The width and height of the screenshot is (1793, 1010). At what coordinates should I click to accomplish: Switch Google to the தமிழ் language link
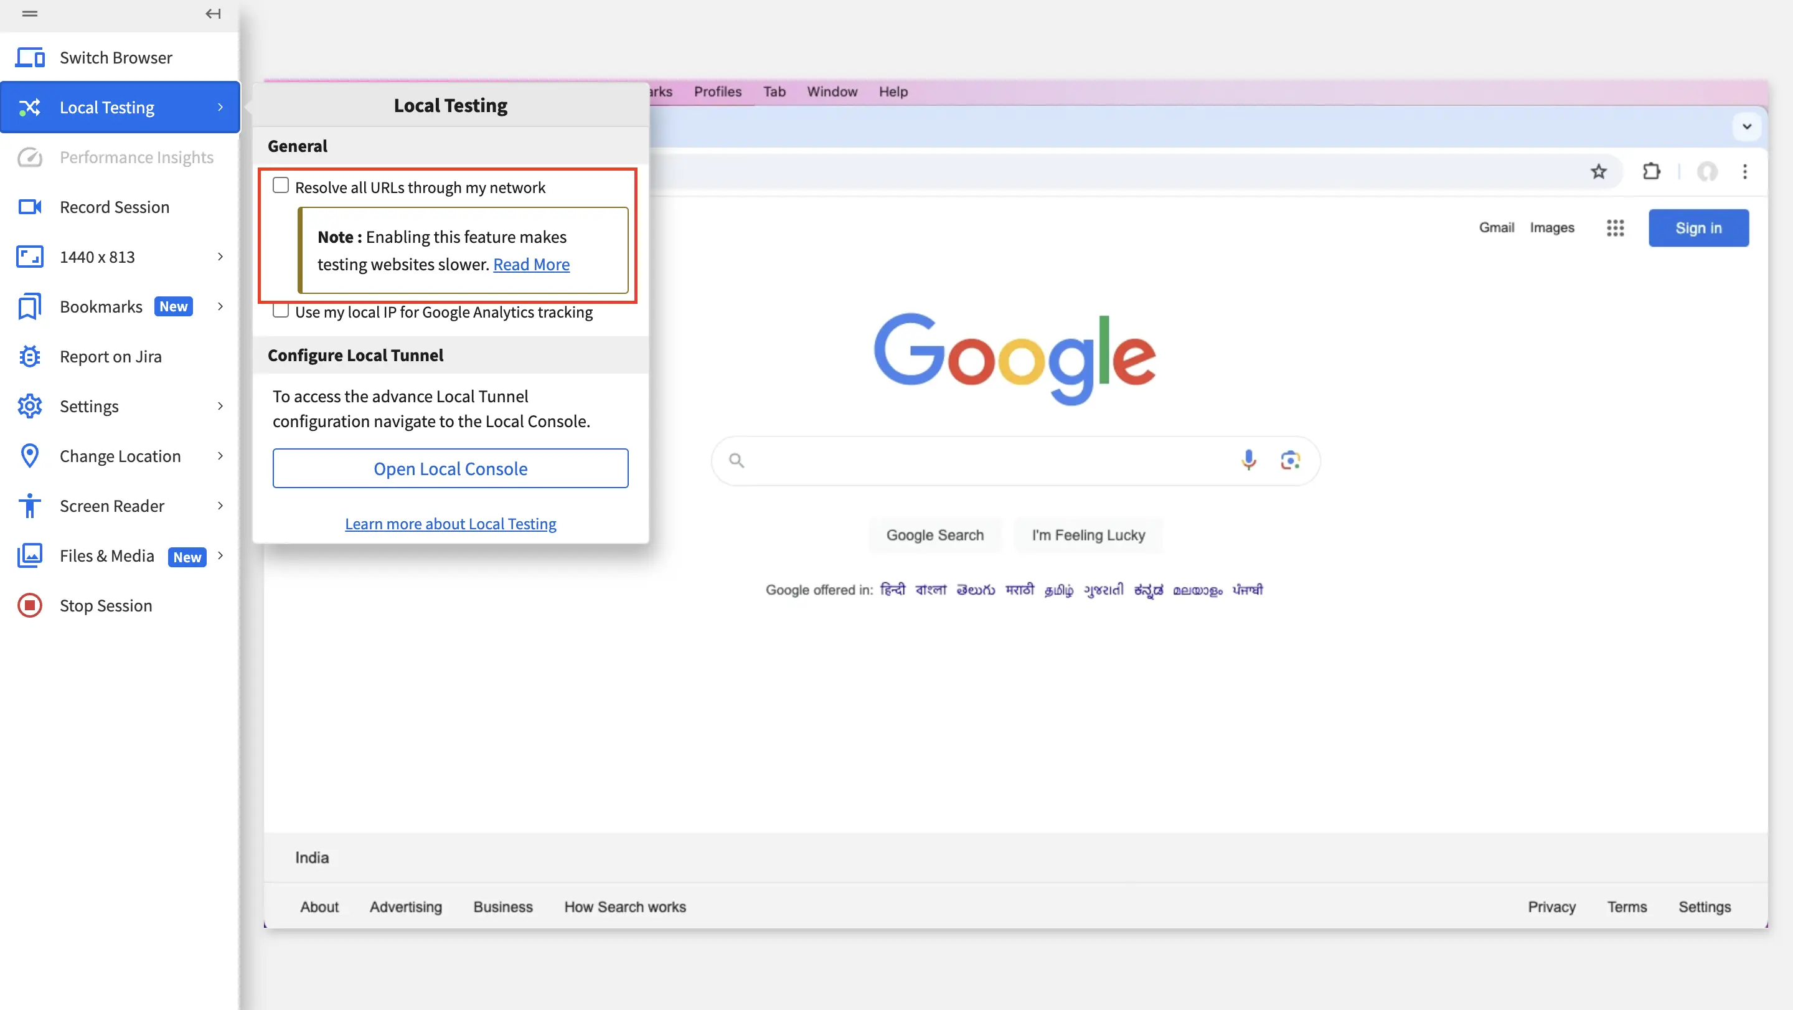click(1058, 590)
